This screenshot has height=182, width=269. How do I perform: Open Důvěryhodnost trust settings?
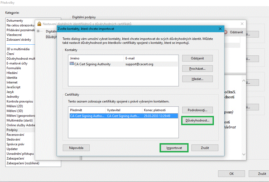198,121
